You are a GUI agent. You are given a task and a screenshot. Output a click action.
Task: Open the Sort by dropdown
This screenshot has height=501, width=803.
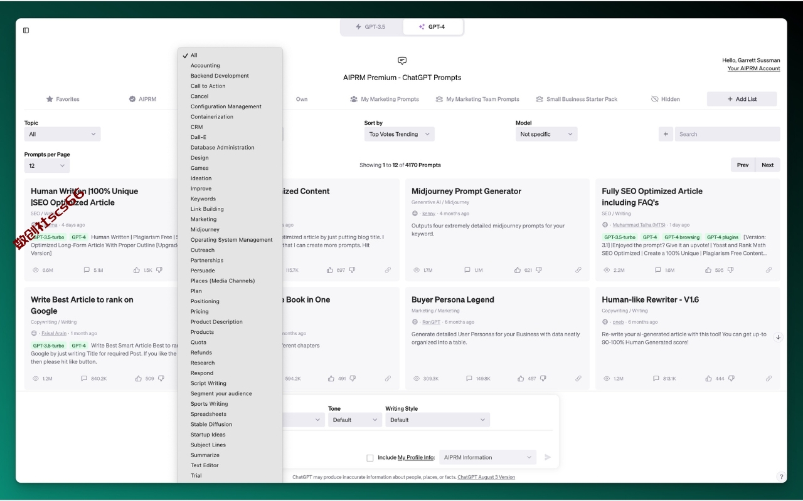(x=399, y=134)
